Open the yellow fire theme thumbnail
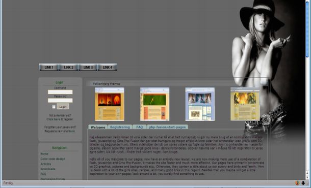Viewport: 311px width, 188px height. pyautogui.click(x=245, y=104)
